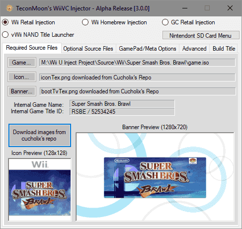Open the GamePad/Meta Options tab
This screenshot has height=229, width=242.
(x=148, y=49)
